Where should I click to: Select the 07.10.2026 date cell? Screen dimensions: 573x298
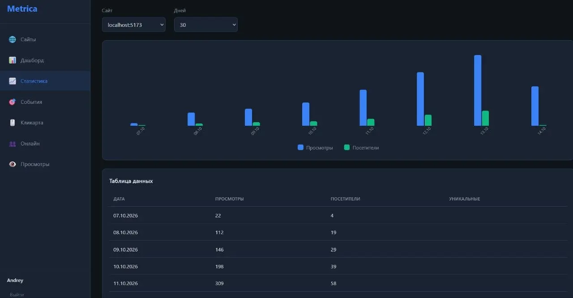point(126,216)
